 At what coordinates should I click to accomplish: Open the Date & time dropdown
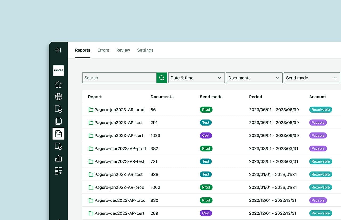click(196, 78)
